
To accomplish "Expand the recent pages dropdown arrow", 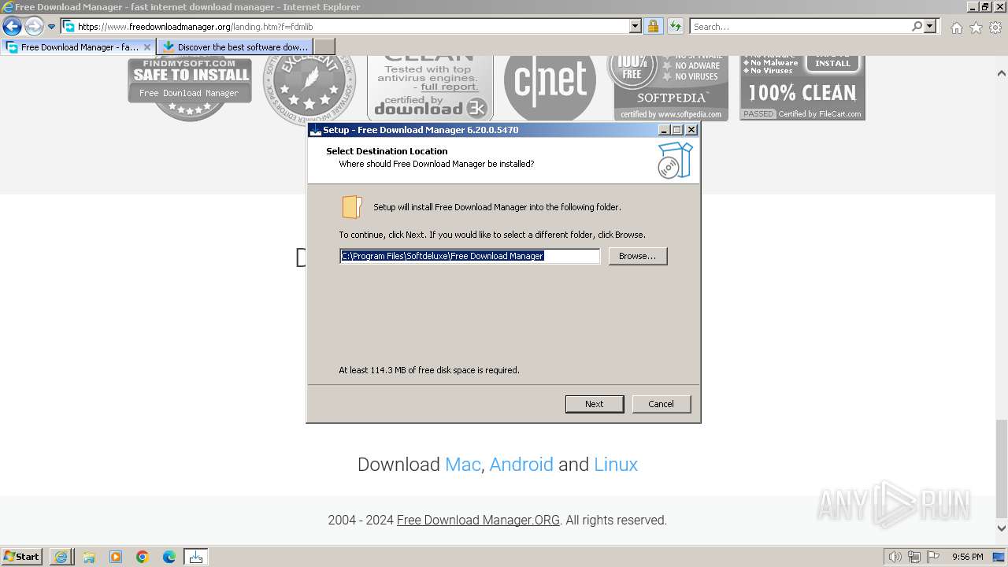I will pyautogui.click(x=52, y=27).
